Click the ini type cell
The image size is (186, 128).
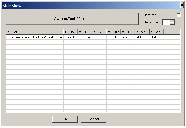coord(85,37)
